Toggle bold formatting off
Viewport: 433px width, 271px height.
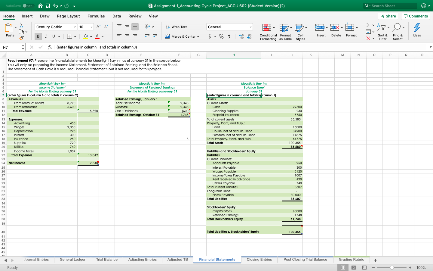click(38, 36)
